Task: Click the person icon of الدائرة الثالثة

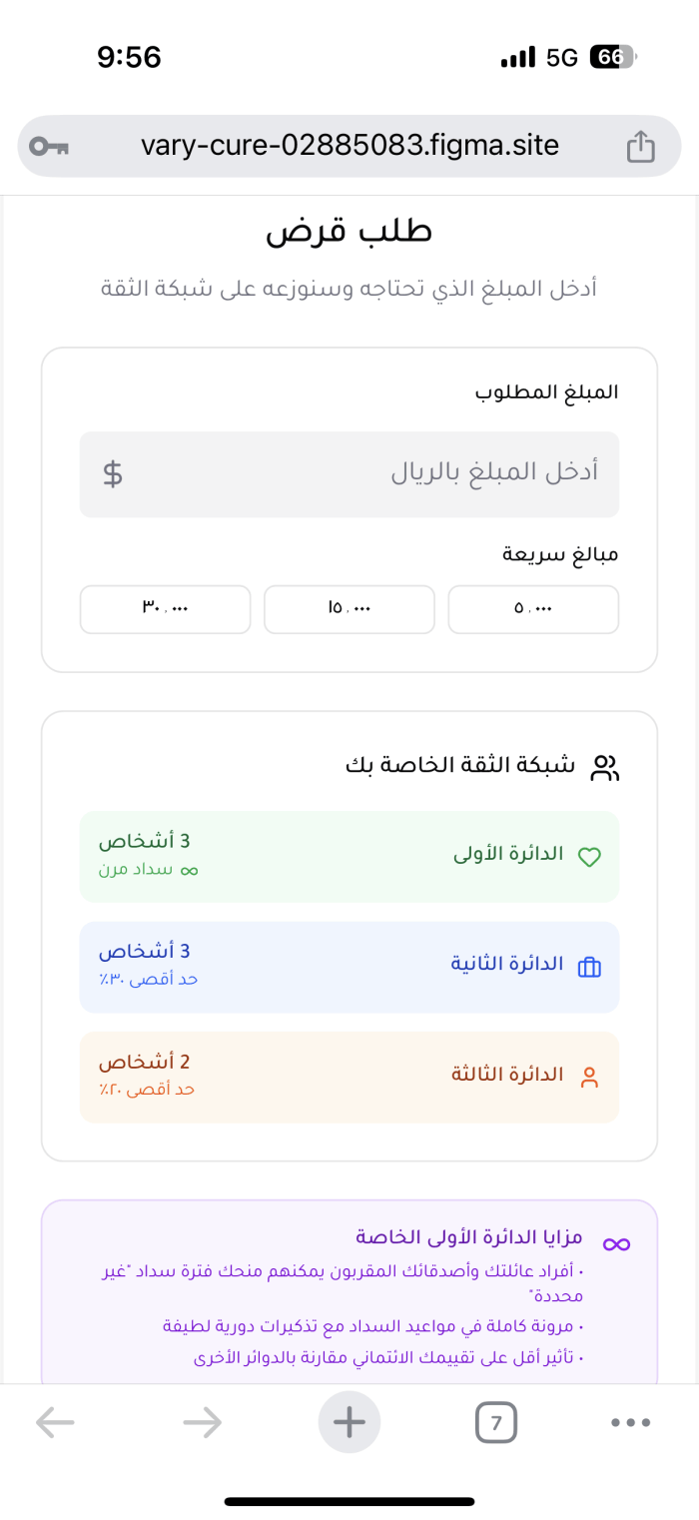Action: click(x=590, y=1077)
